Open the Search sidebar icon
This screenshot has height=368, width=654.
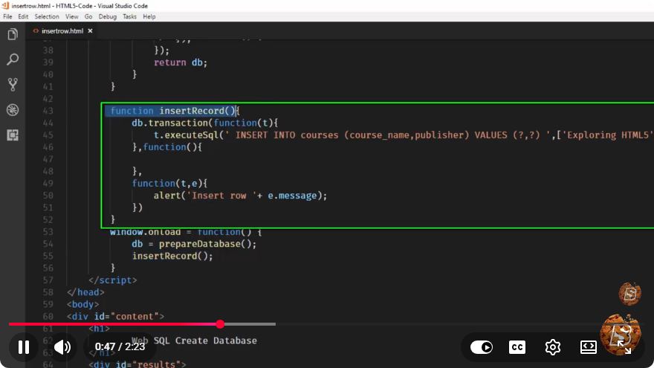pyautogui.click(x=13, y=59)
